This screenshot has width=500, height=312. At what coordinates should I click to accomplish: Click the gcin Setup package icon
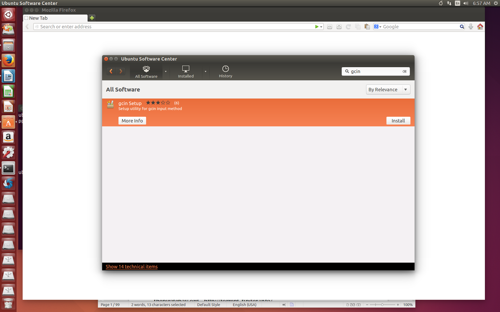coord(110,105)
